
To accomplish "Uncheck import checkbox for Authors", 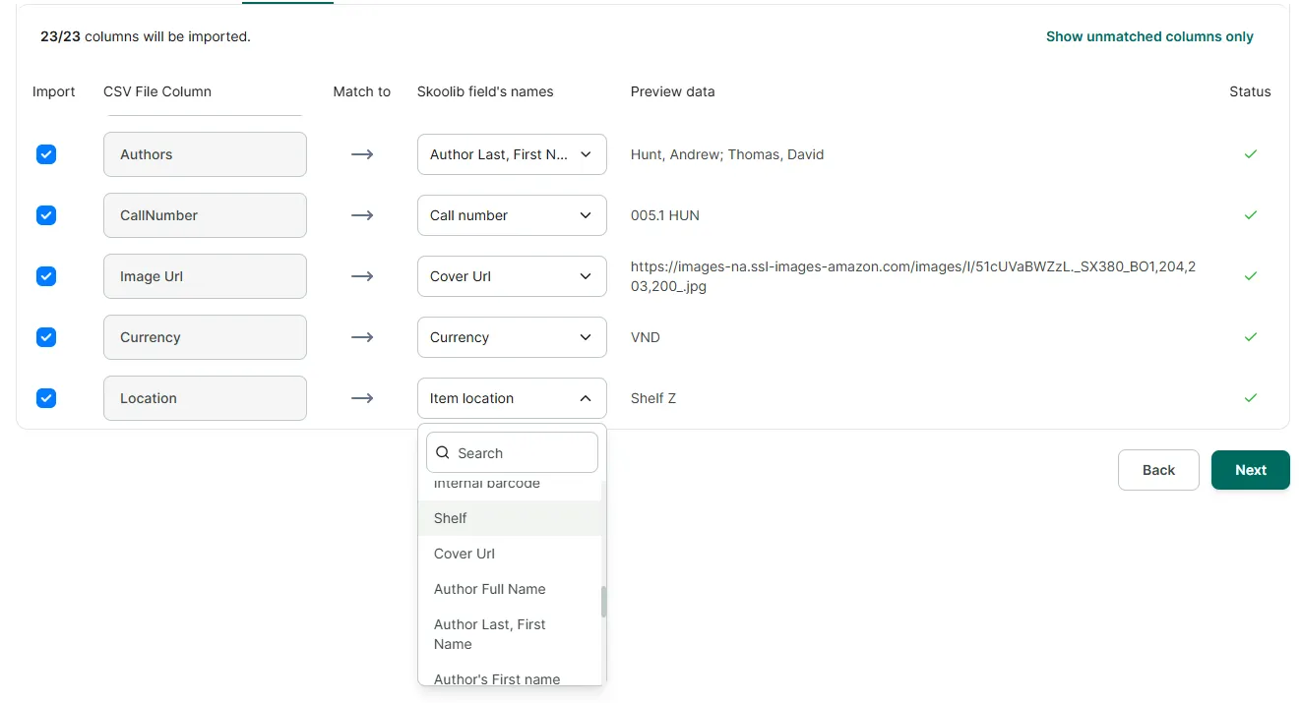I will [46, 154].
